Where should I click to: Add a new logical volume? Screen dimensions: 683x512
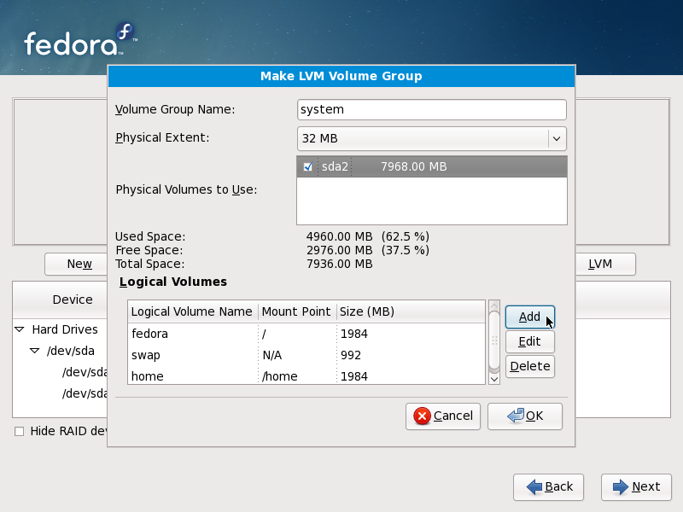tap(529, 317)
